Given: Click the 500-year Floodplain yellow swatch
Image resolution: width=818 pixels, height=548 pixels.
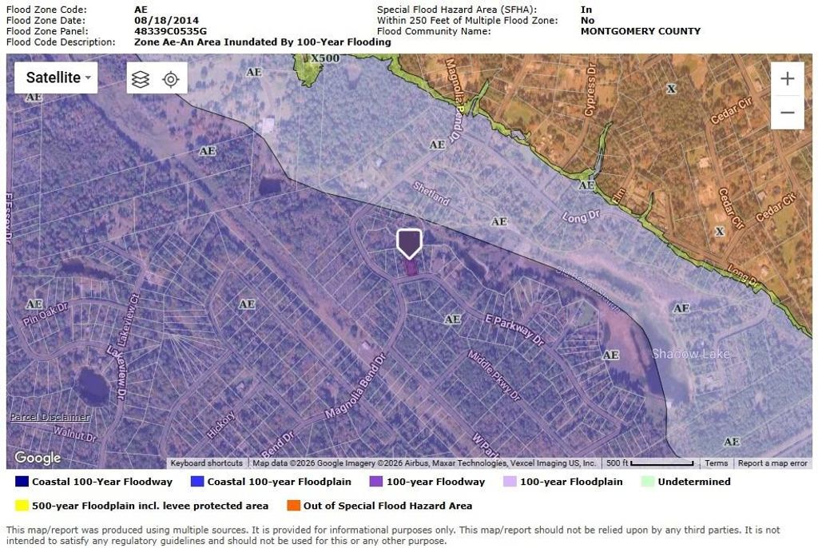Looking at the screenshot, I should (22, 506).
